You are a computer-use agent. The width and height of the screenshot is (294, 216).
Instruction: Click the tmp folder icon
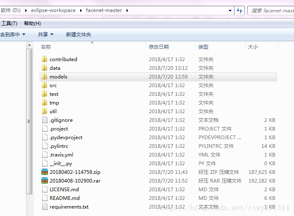[44, 102]
